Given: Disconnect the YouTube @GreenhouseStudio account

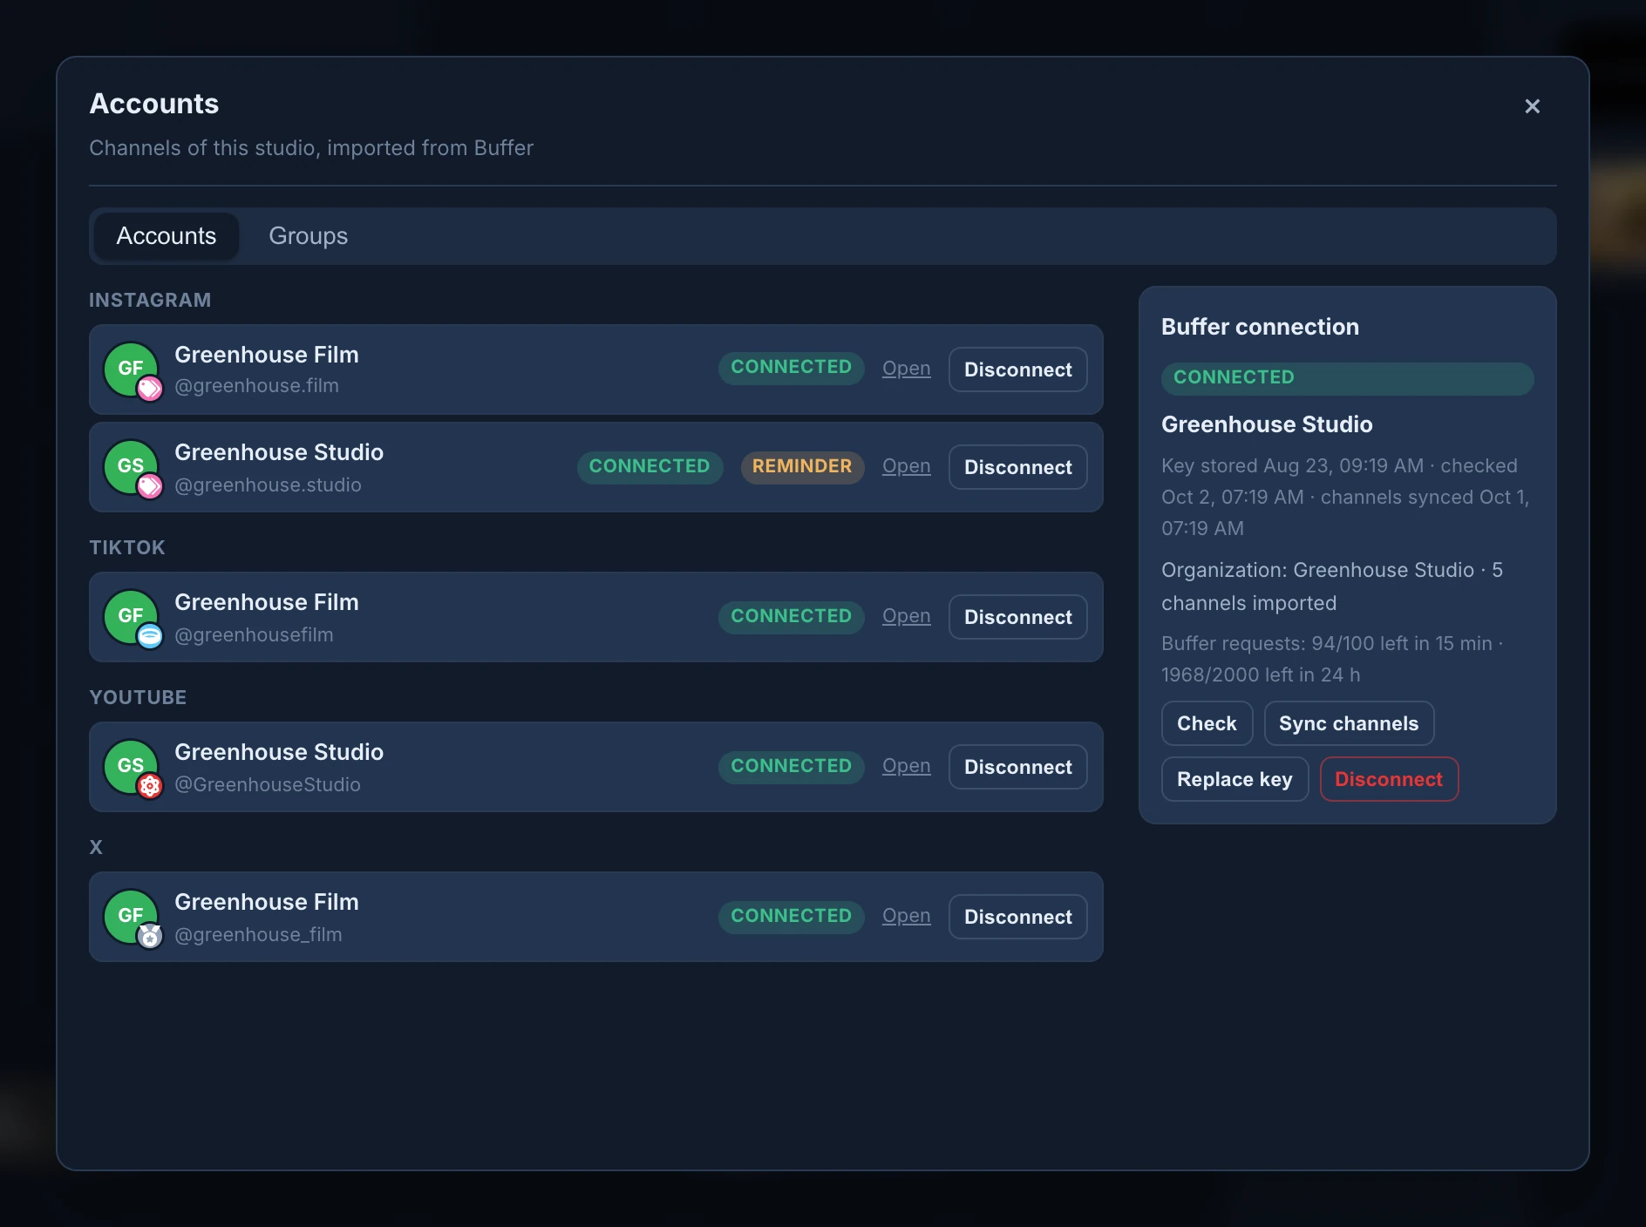Looking at the screenshot, I should [x=1017, y=767].
